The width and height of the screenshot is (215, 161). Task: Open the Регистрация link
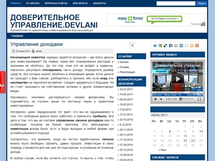point(127,72)
